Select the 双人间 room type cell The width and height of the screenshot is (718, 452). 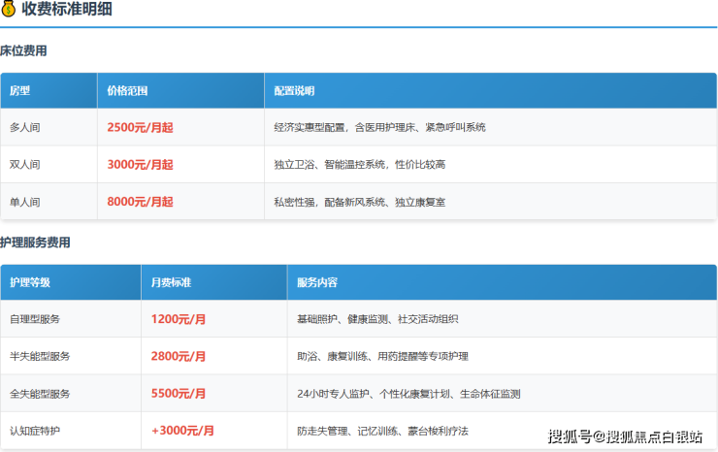tap(25, 165)
